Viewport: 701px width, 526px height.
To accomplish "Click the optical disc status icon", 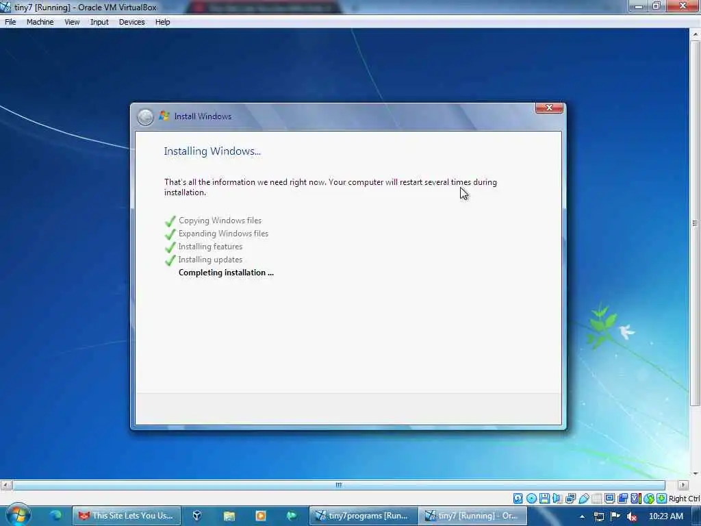I will [x=531, y=499].
